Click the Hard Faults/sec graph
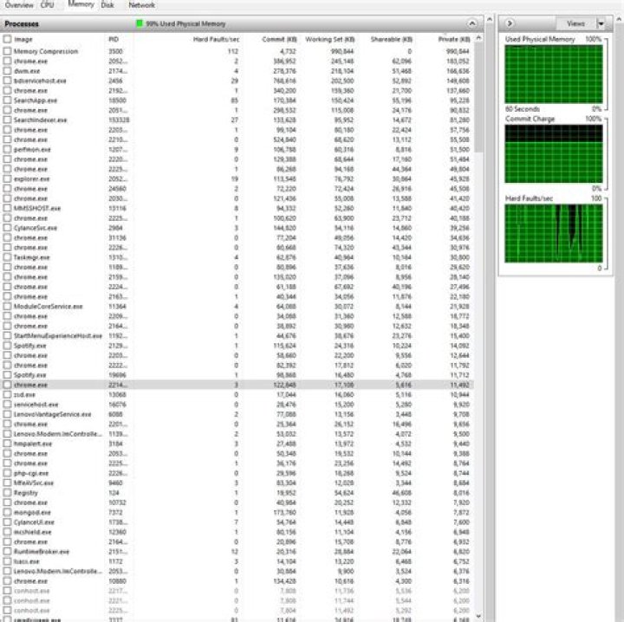This screenshot has width=624, height=622. tap(554, 233)
